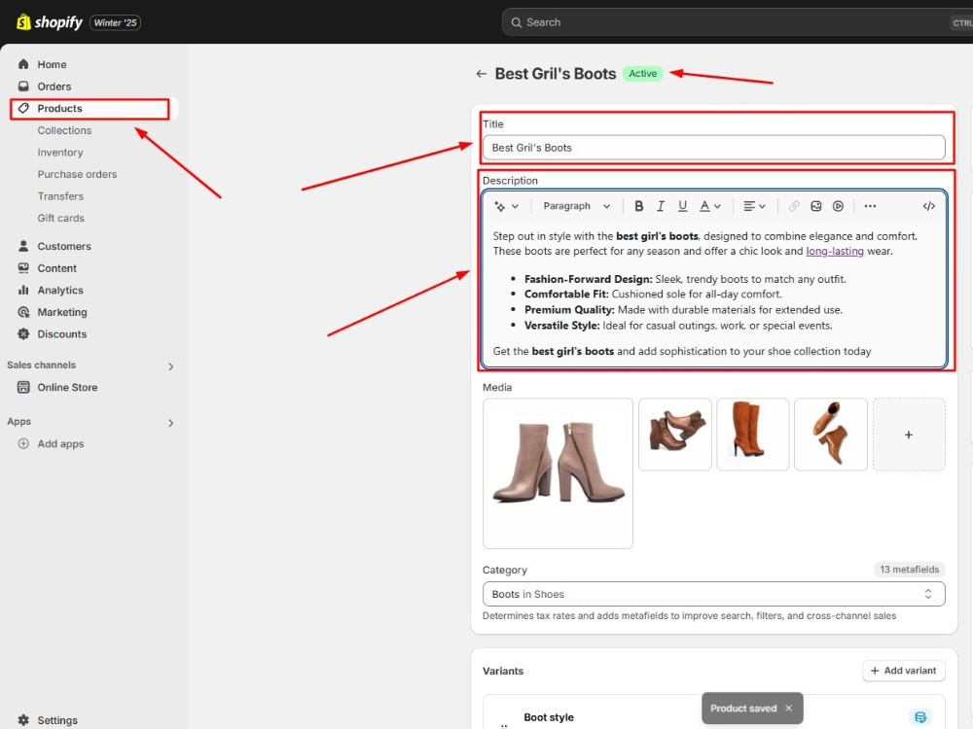Open the Analytics section
973x729 pixels.
[x=60, y=290]
